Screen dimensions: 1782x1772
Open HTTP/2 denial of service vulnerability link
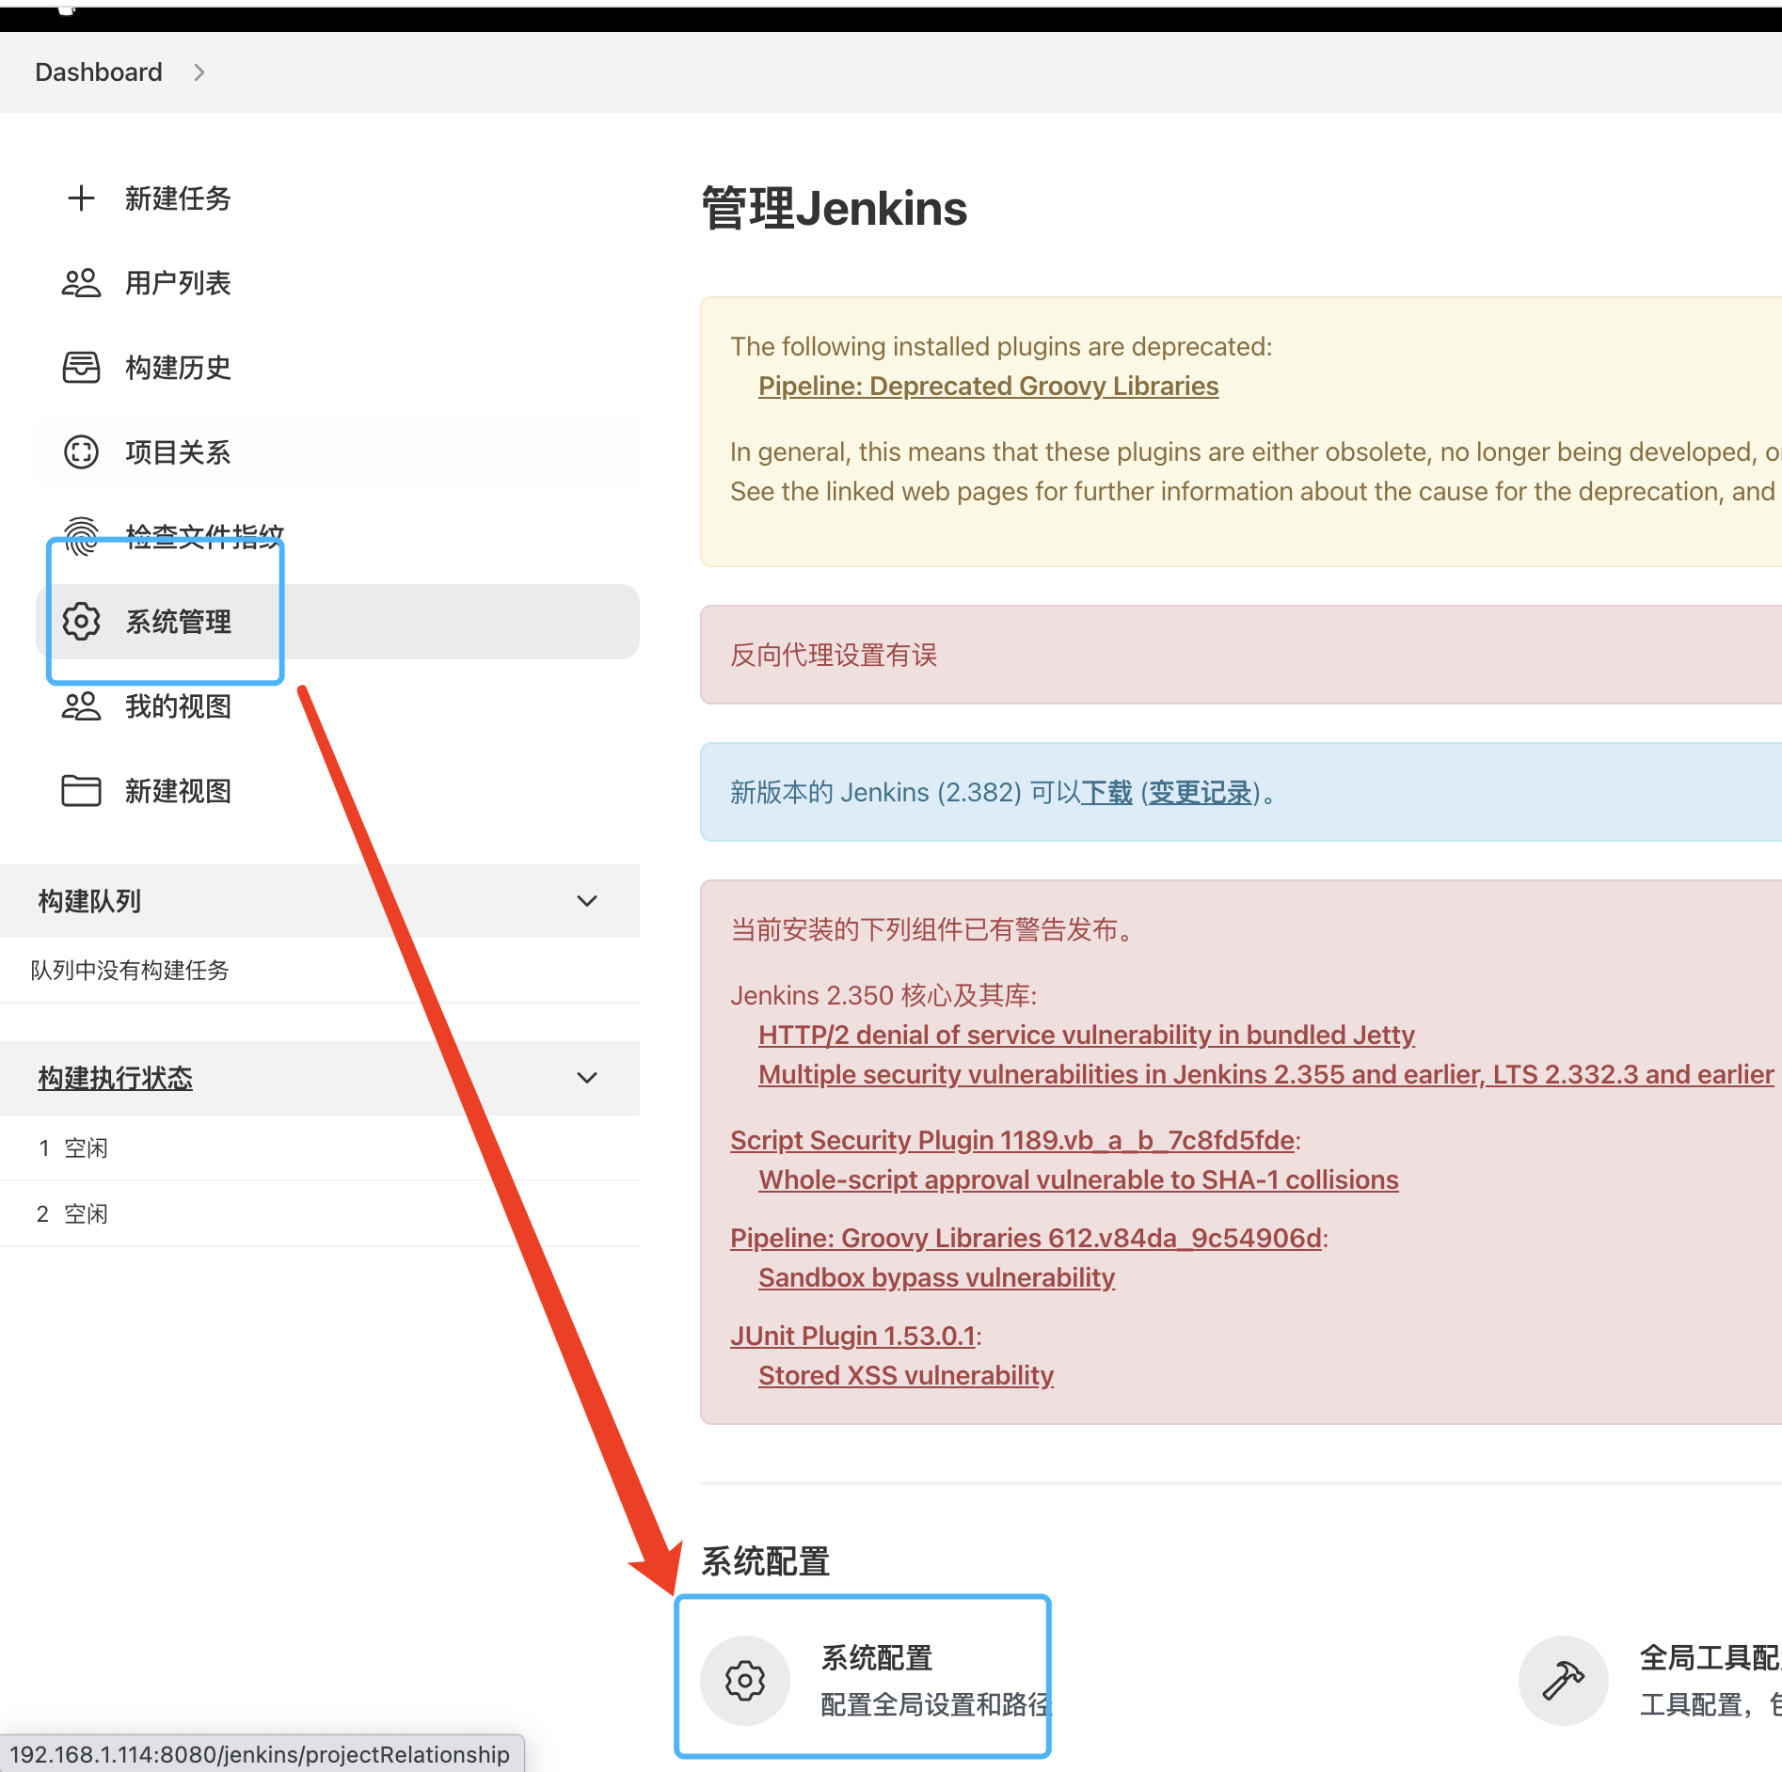1086,1035
